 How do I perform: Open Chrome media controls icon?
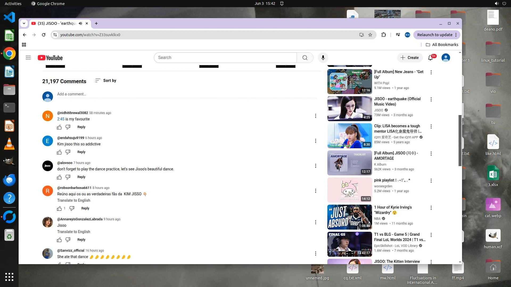398,35
